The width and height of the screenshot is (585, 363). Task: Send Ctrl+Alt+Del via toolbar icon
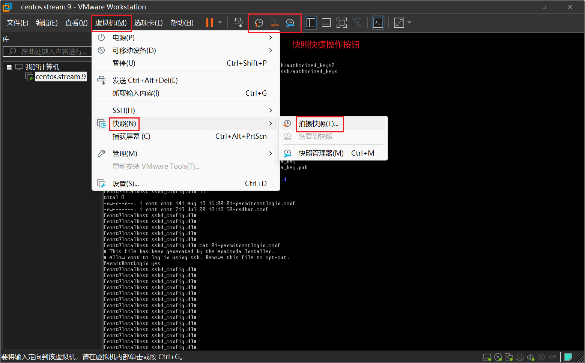click(238, 23)
